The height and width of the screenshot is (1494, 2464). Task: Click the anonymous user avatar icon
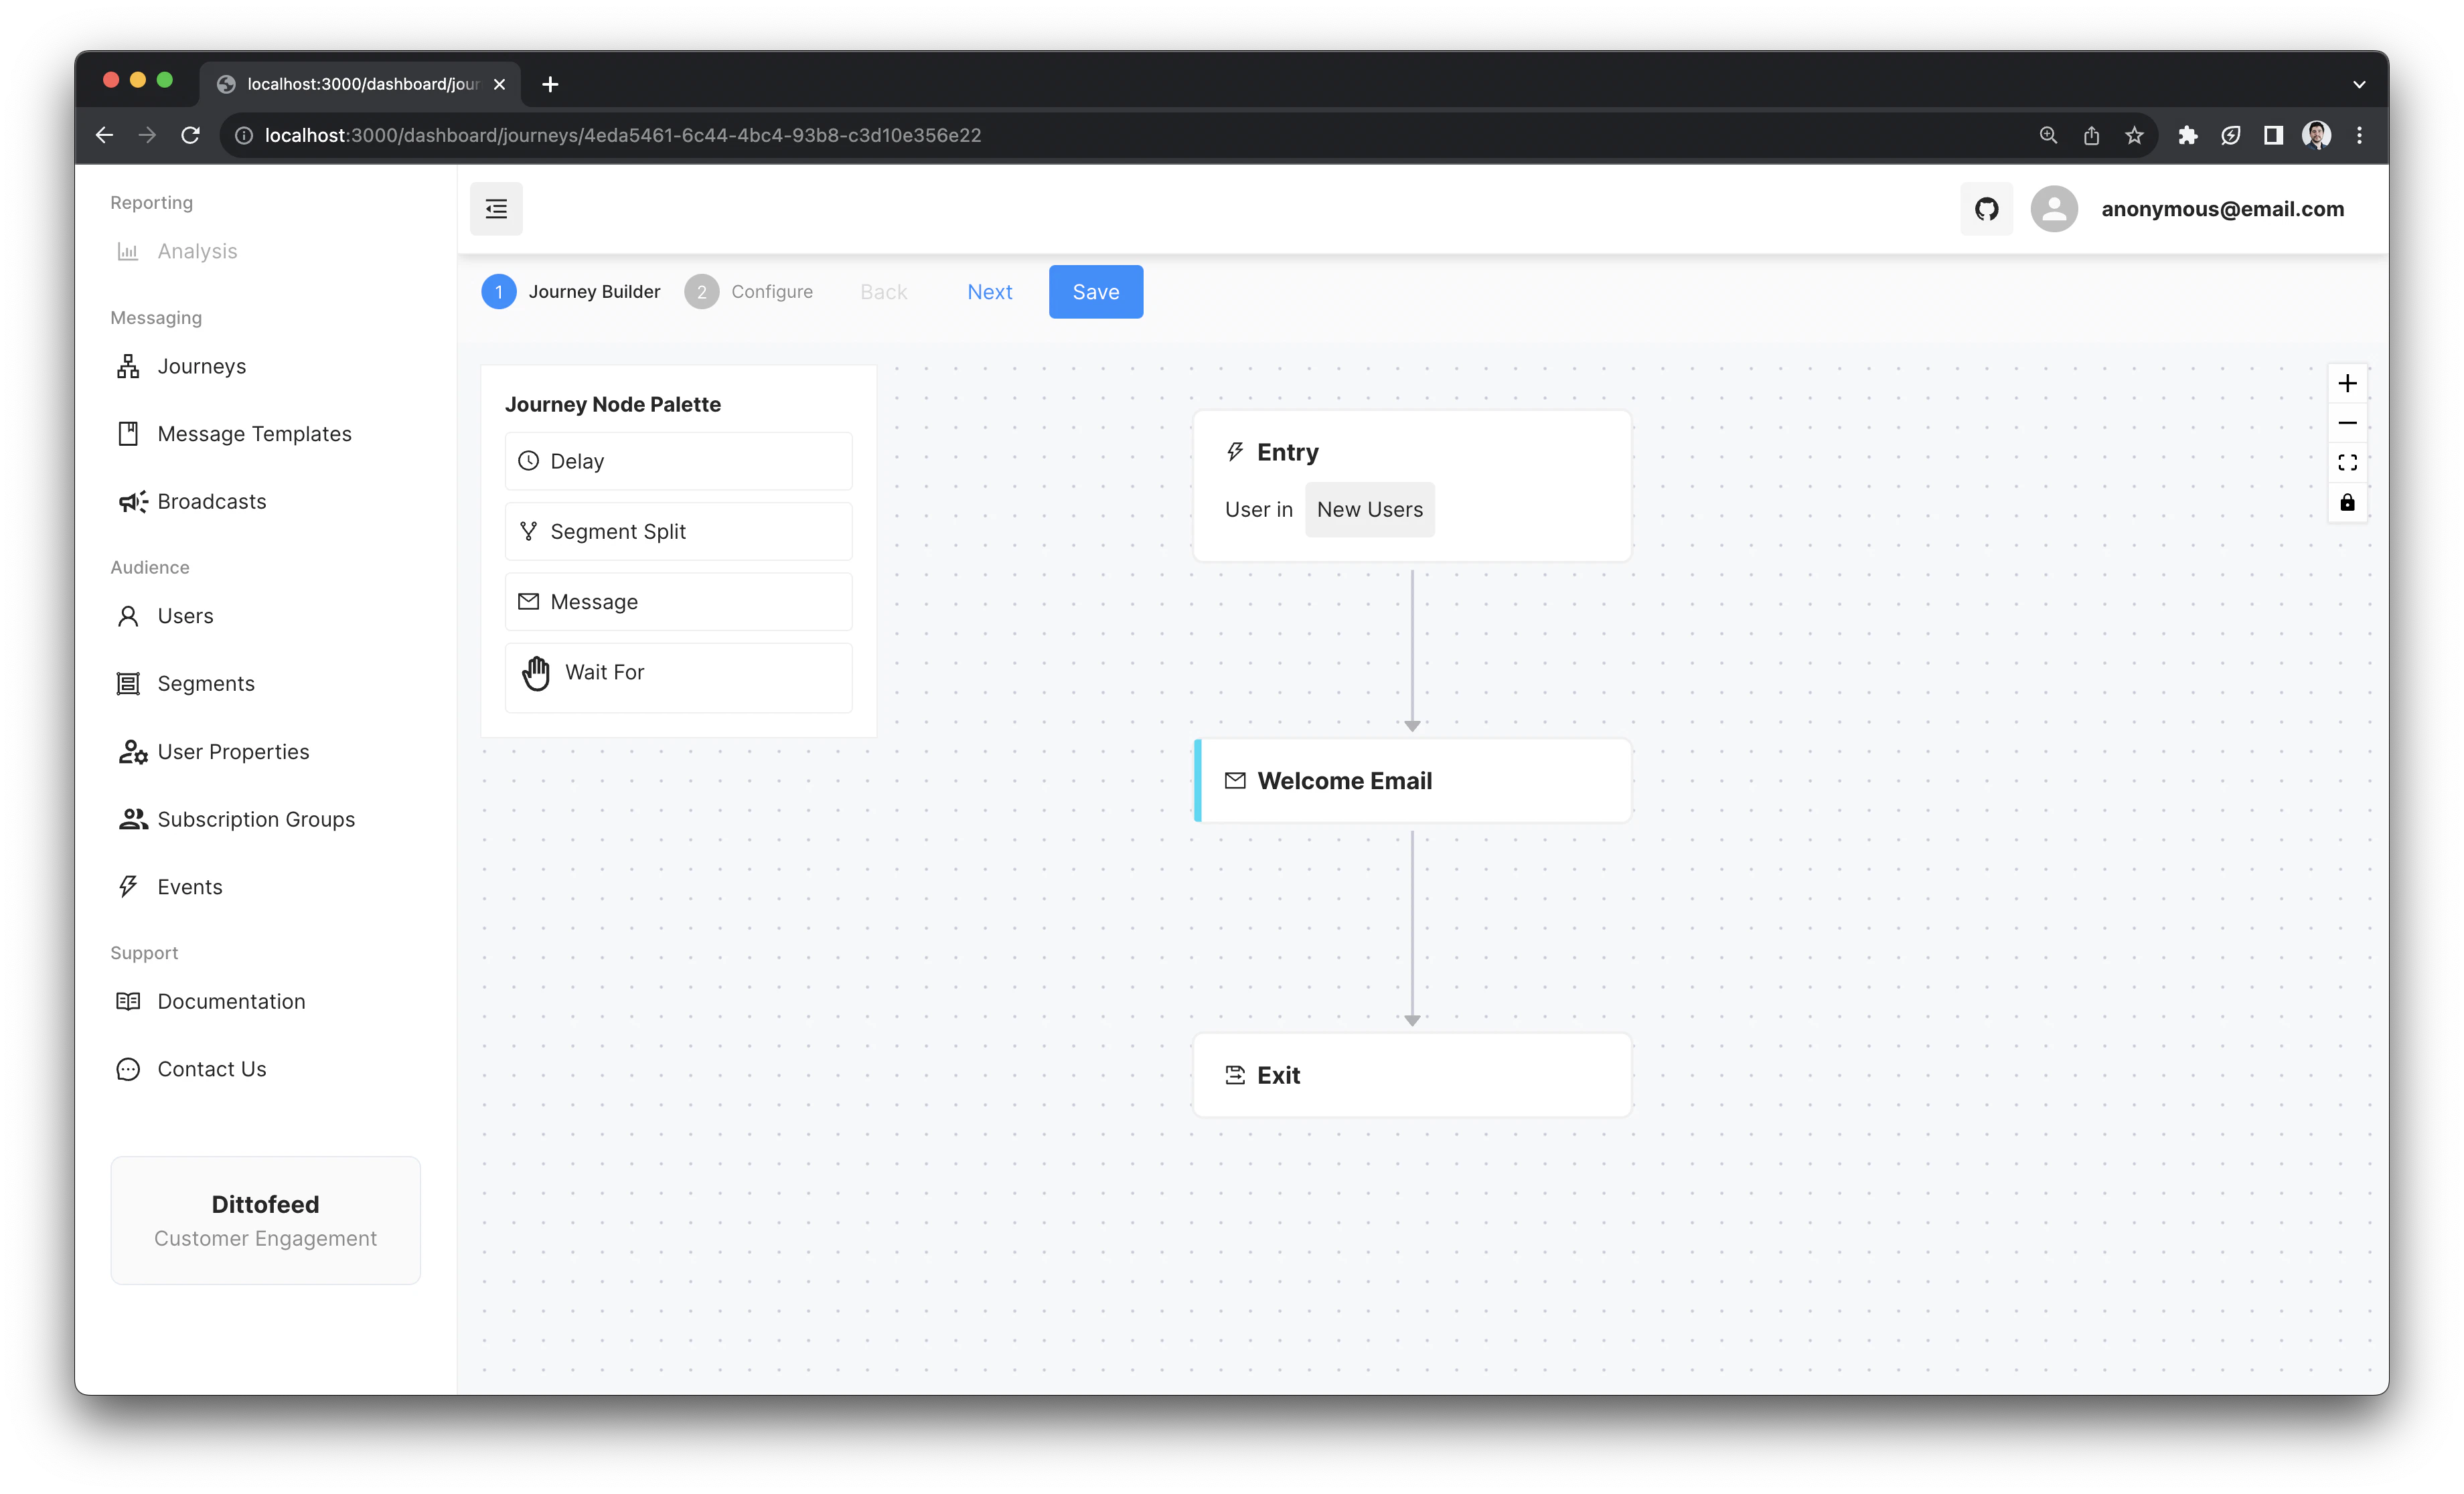click(2054, 209)
